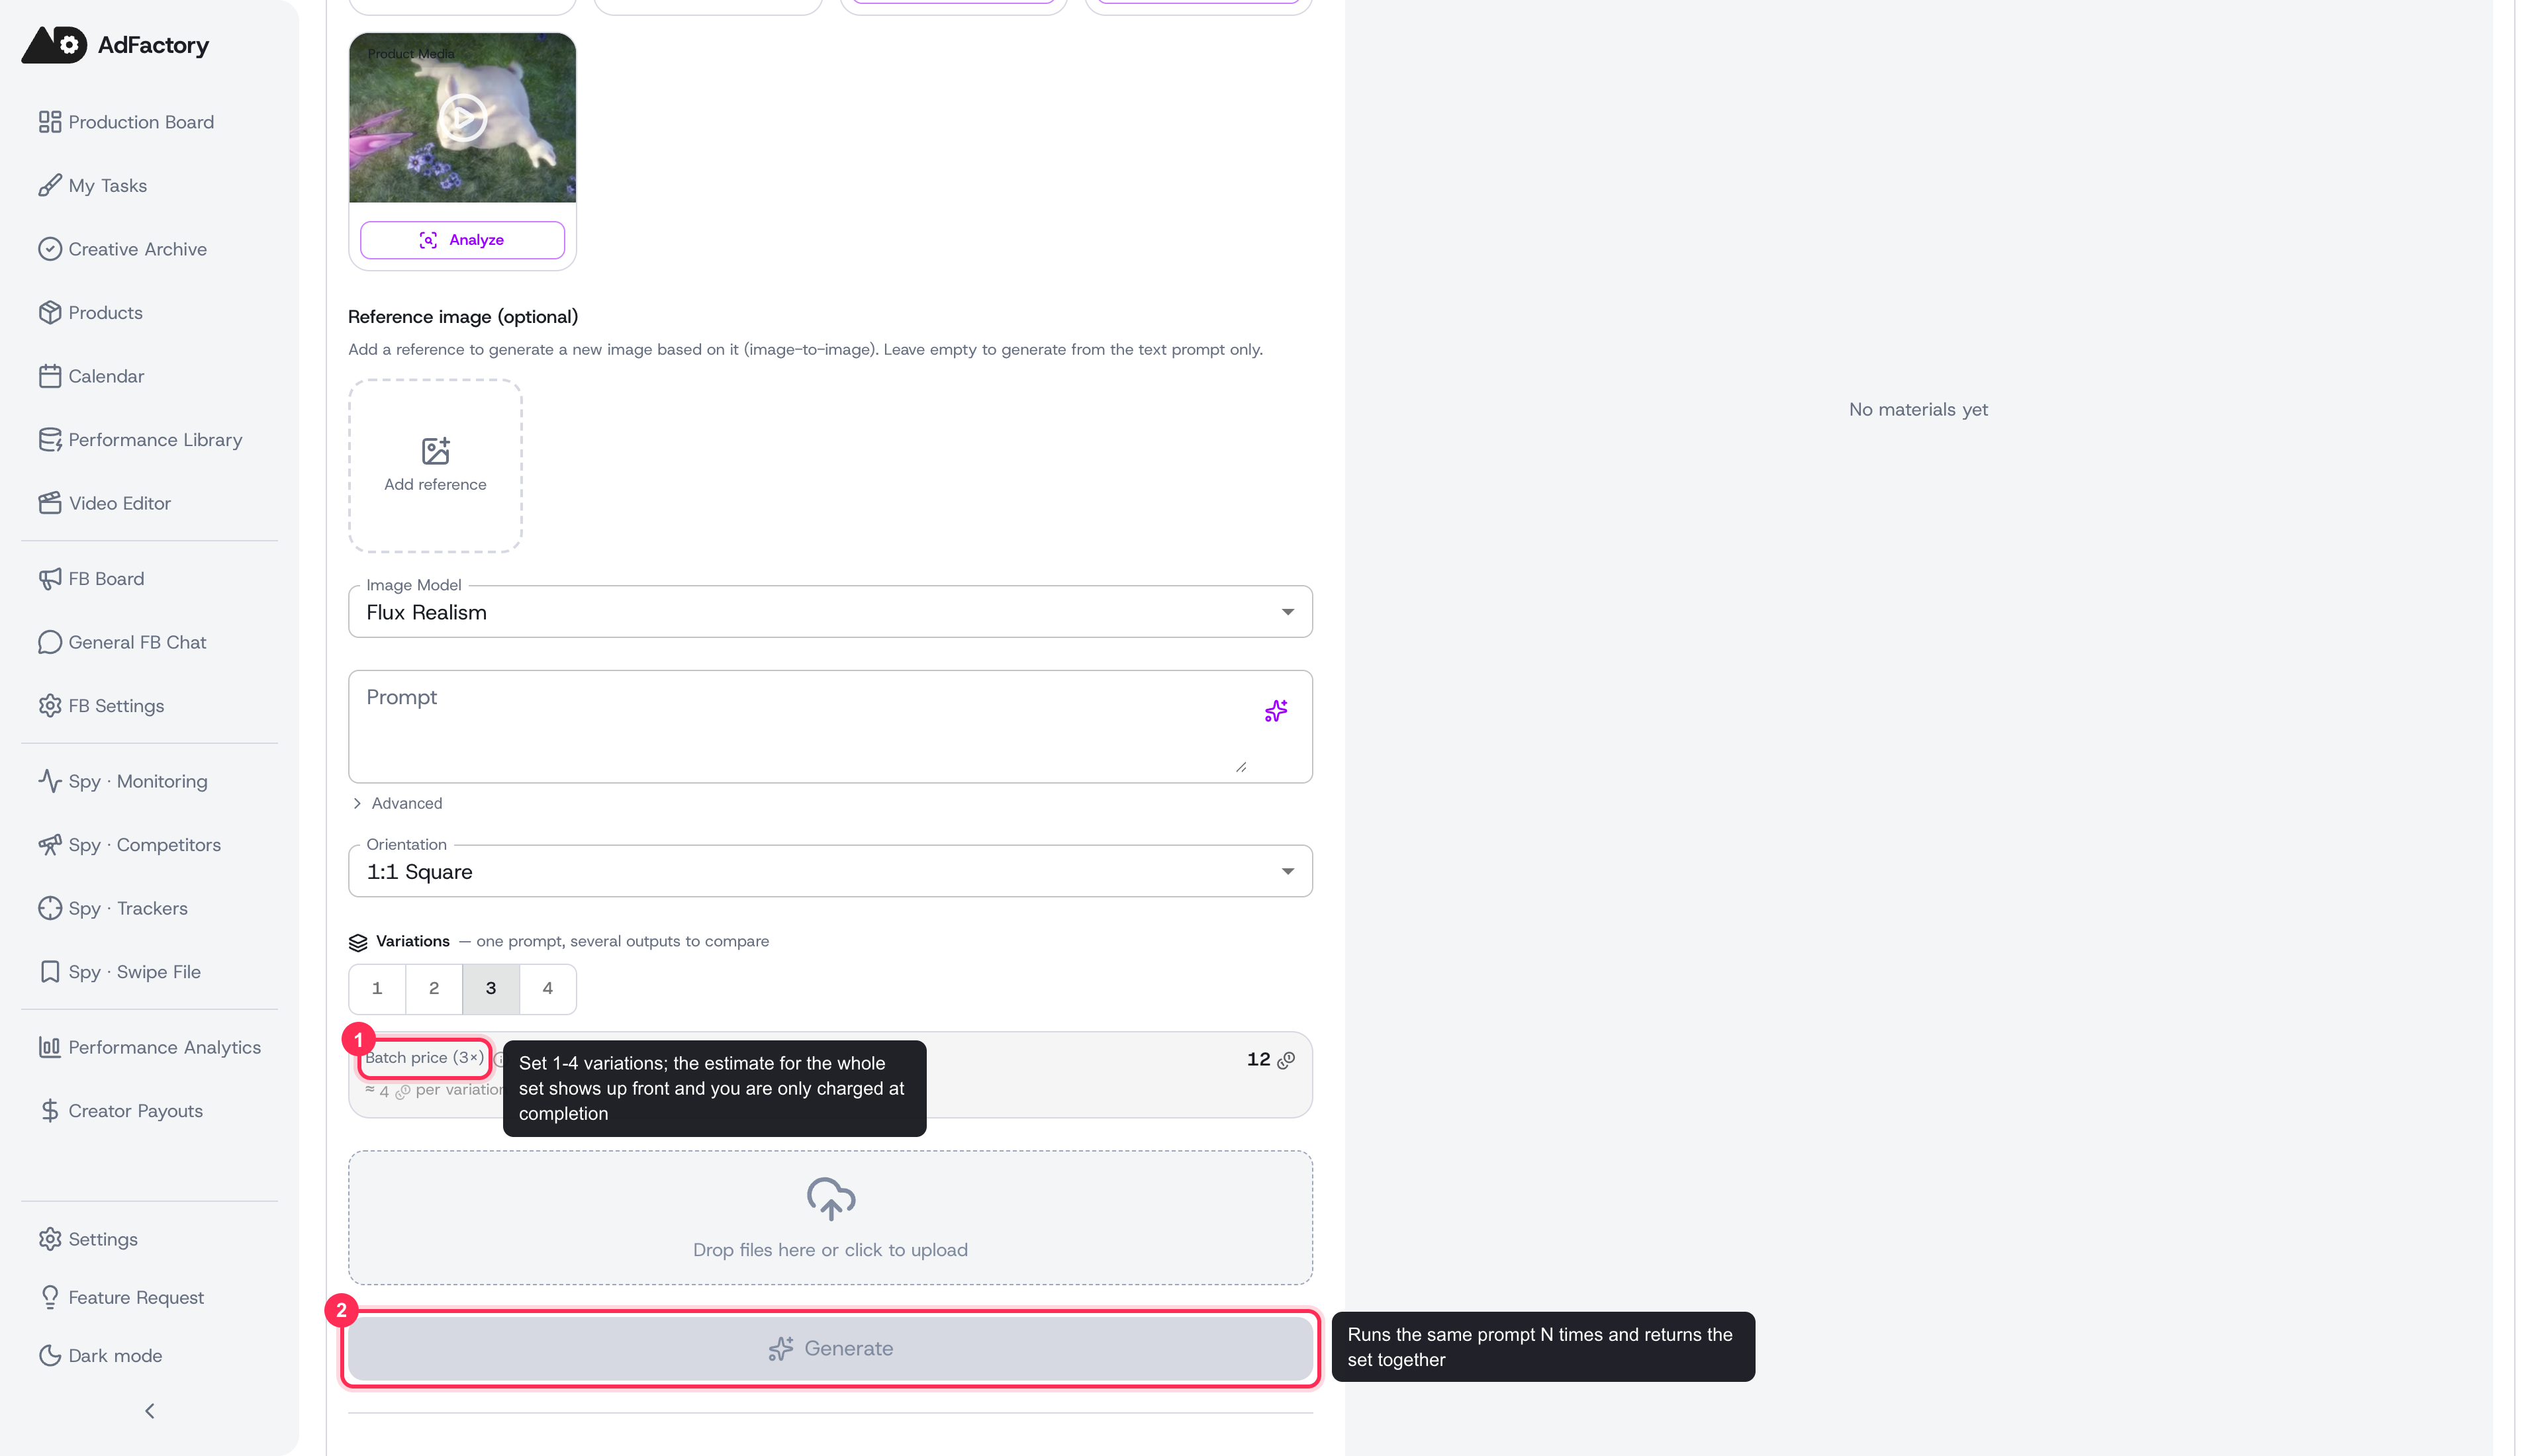Collapse the sidebar with the left chevron

(150, 1411)
